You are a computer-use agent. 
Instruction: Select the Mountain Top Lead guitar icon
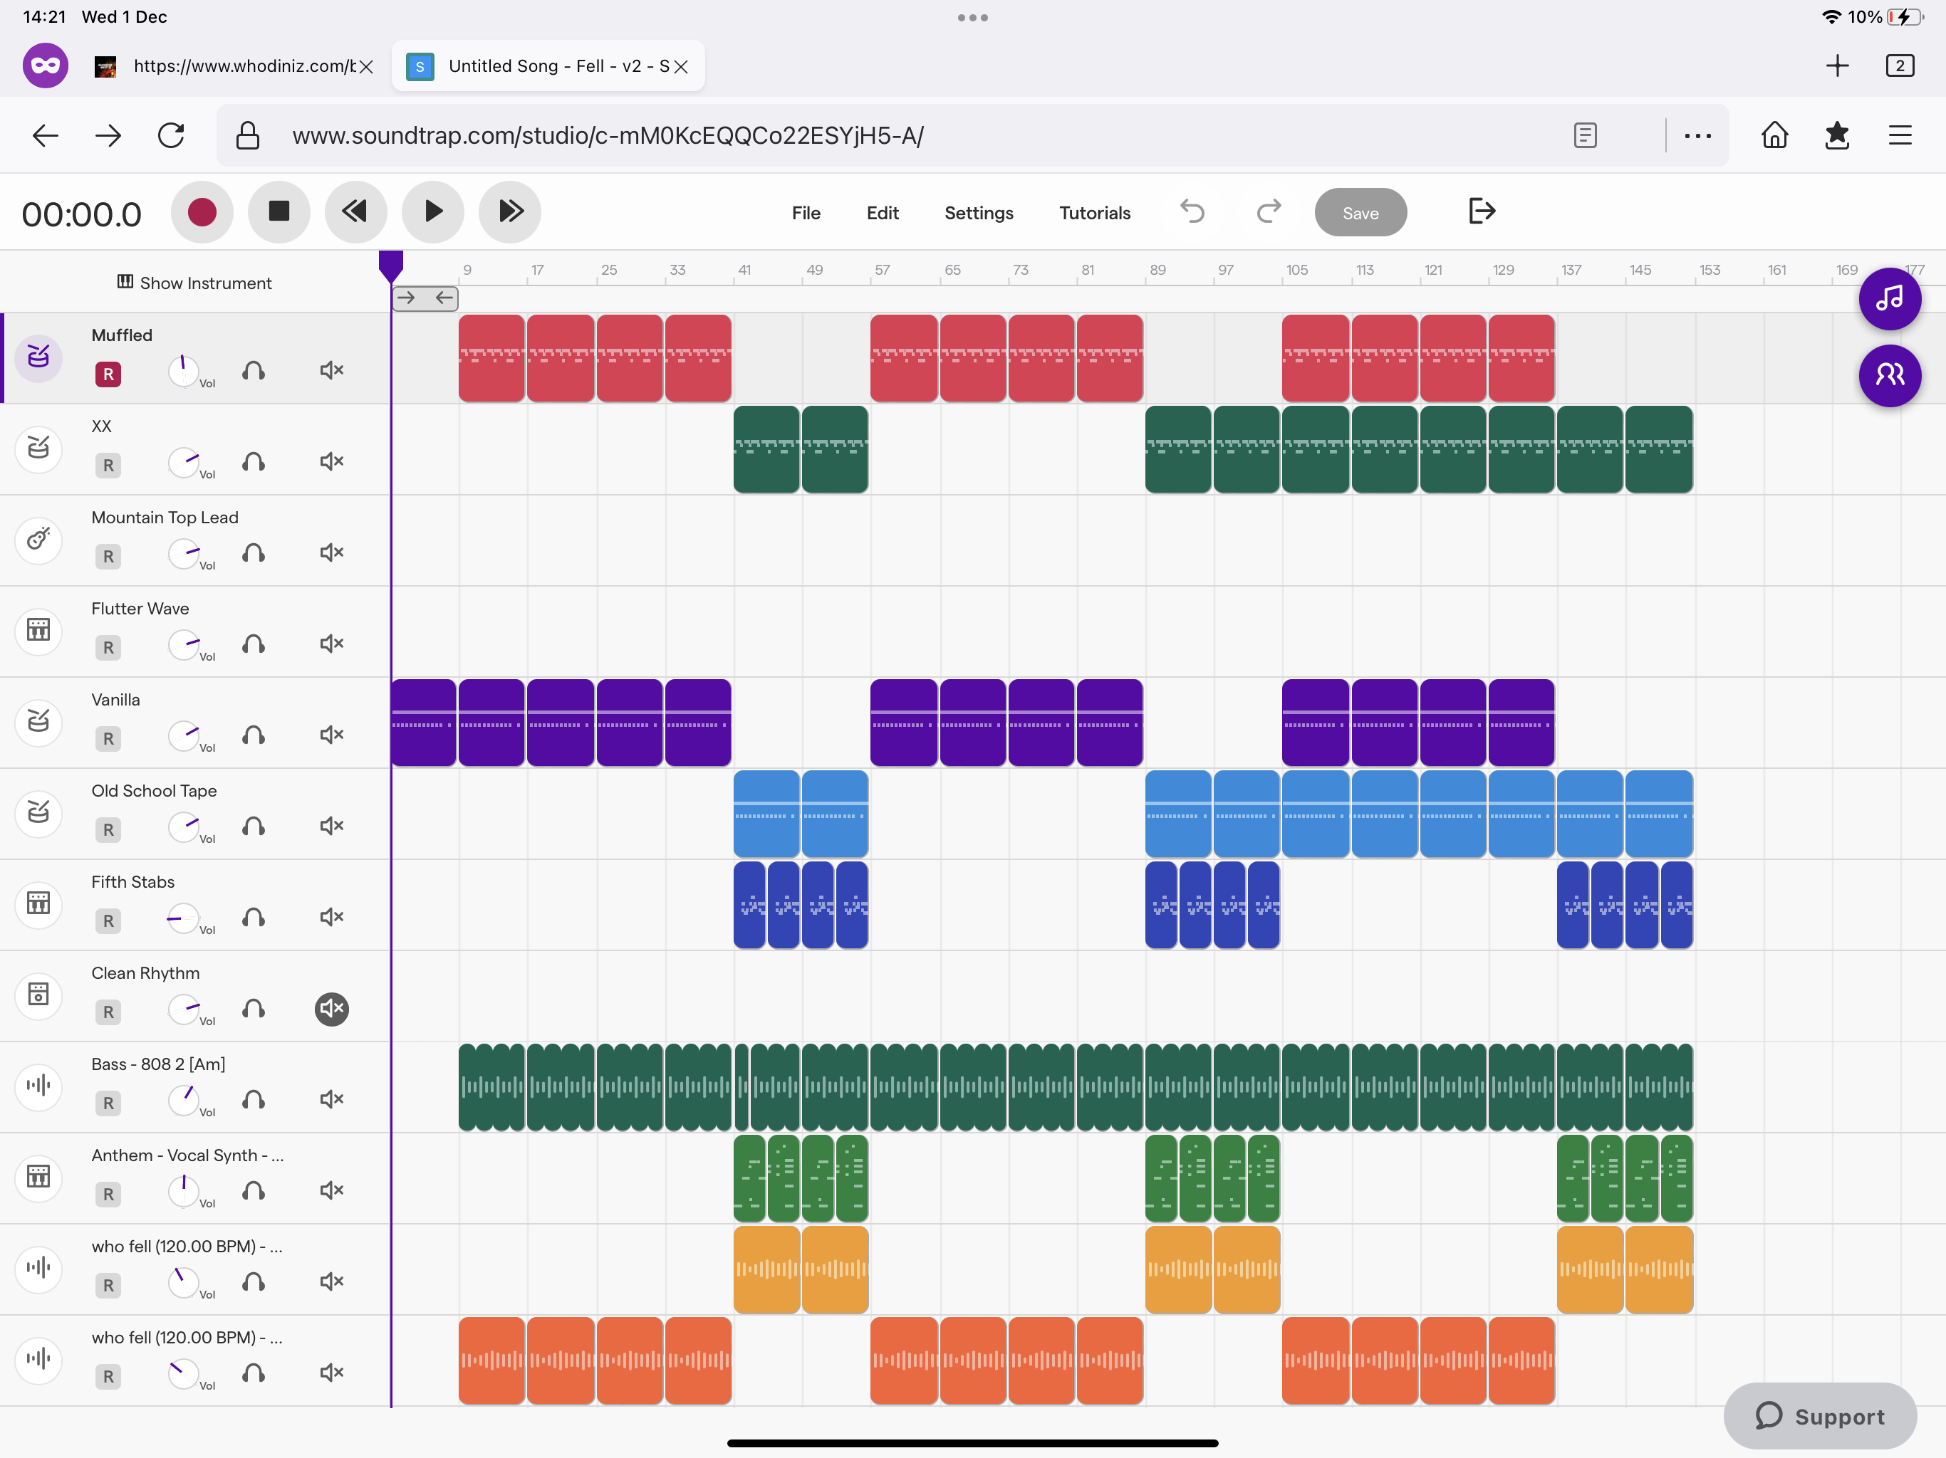pos(38,539)
